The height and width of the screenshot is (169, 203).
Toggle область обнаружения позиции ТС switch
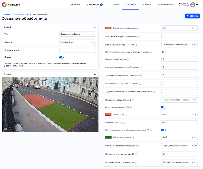tap(163, 130)
